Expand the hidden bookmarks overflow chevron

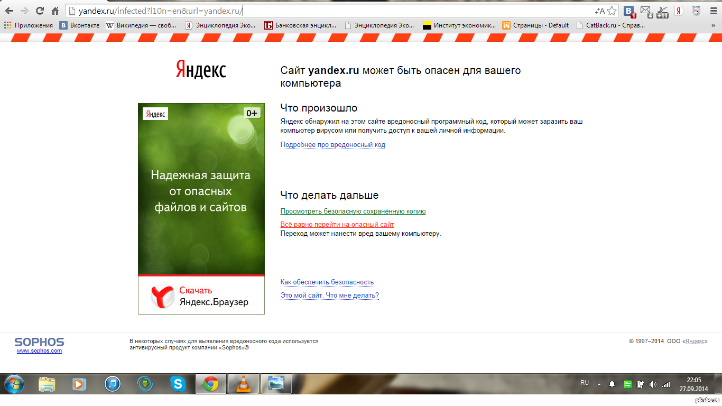(x=714, y=25)
